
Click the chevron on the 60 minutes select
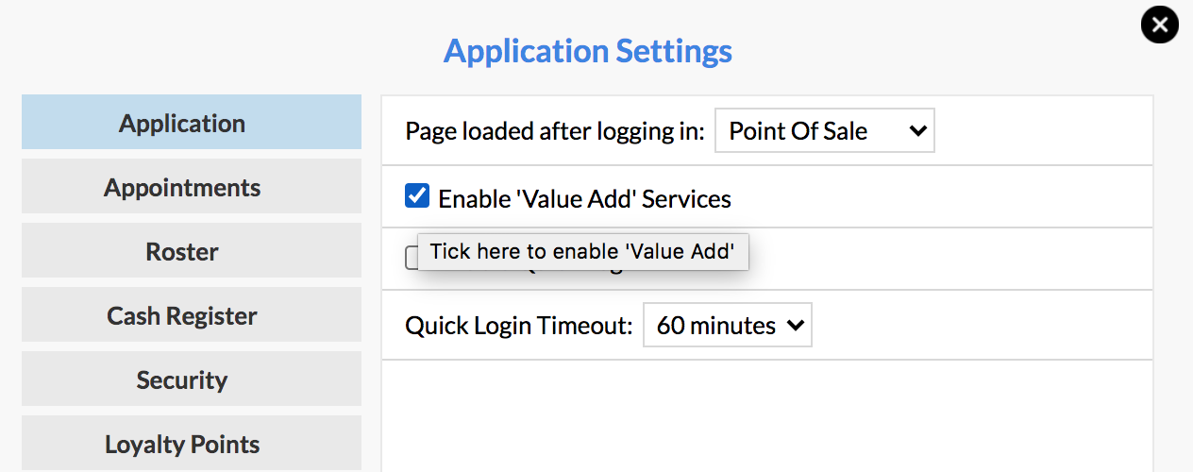795,326
